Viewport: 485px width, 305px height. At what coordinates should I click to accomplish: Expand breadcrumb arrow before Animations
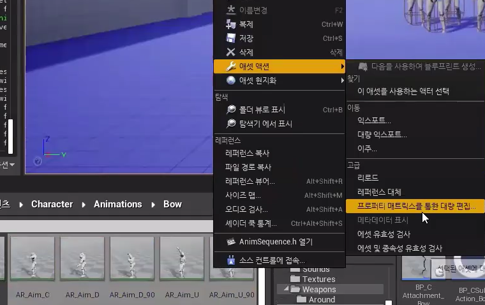84,204
